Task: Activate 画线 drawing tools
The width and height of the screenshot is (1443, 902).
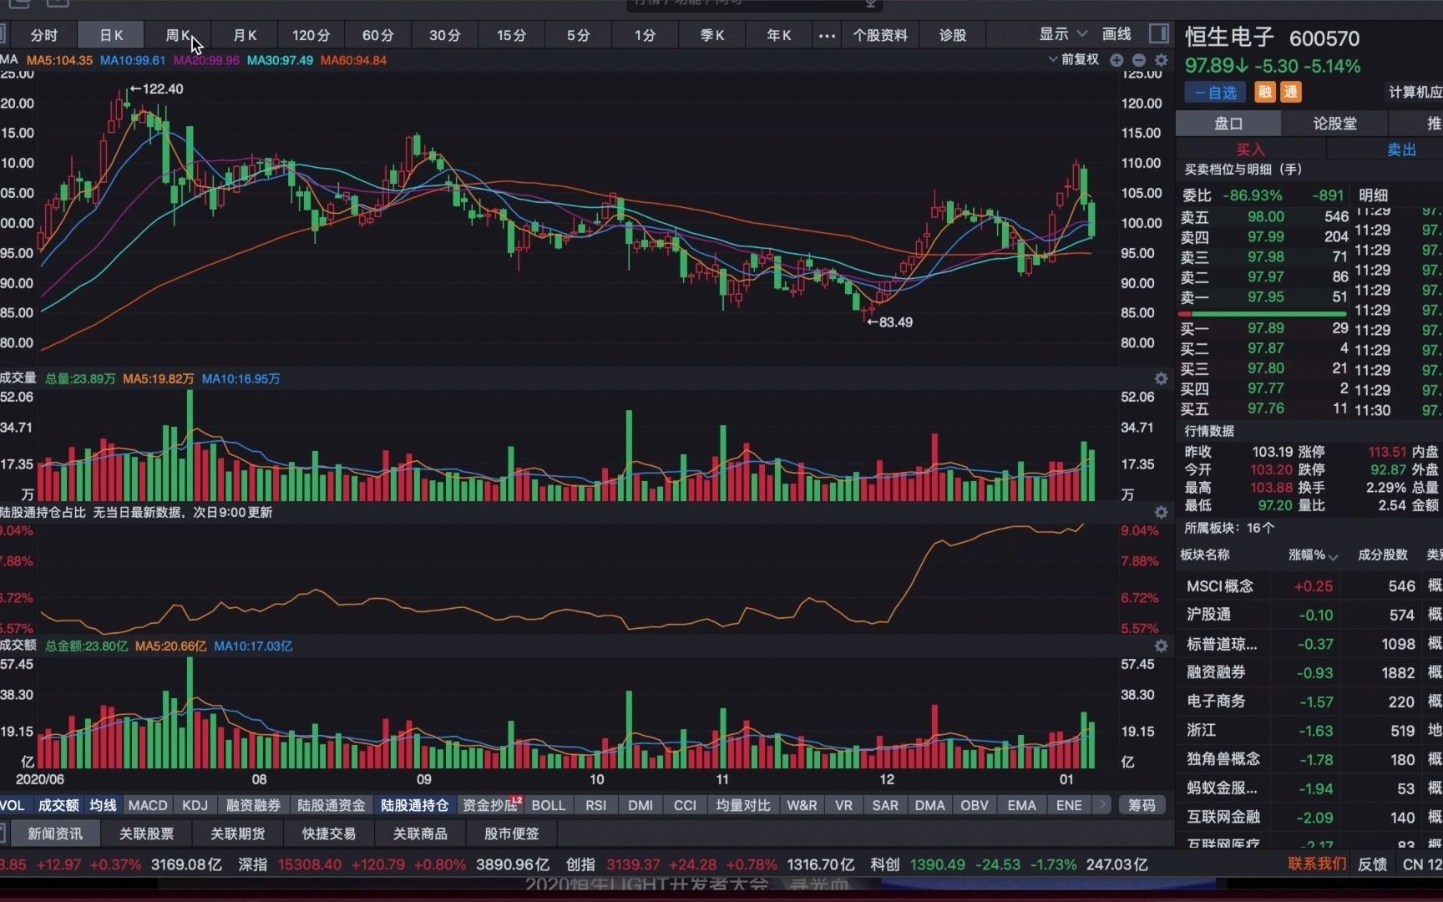Action: [x=1116, y=34]
